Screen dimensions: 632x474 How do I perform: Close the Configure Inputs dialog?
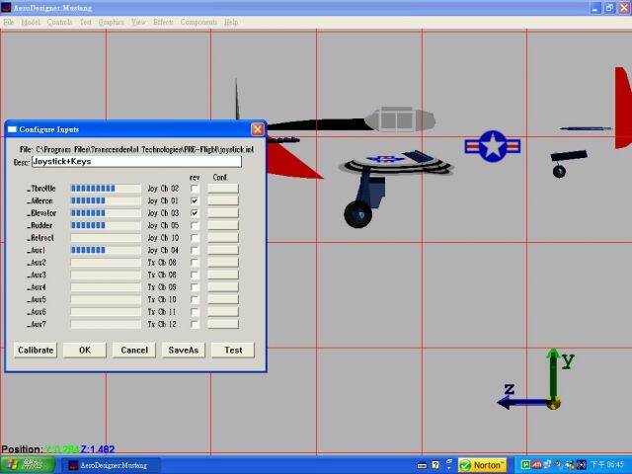pyautogui.click(x=257, y=129)
